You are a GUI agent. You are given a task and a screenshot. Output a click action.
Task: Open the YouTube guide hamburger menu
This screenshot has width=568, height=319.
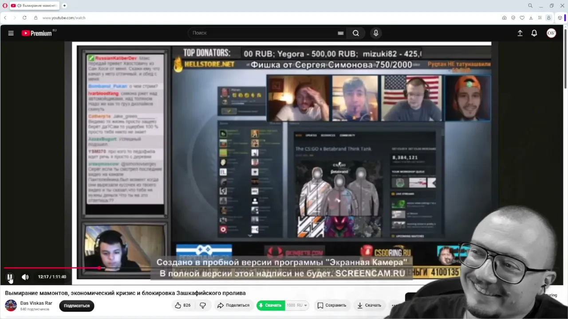[11, 33]
